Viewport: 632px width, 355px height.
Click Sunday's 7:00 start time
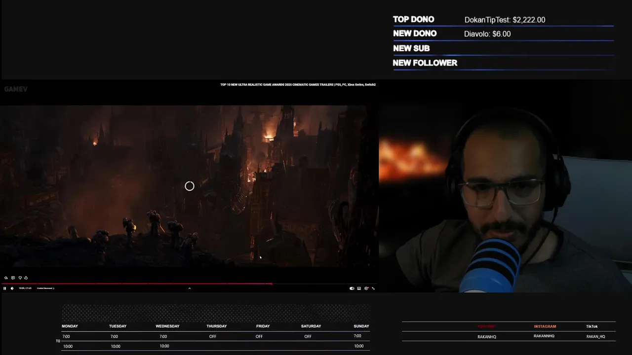click(x=357, y=336)
